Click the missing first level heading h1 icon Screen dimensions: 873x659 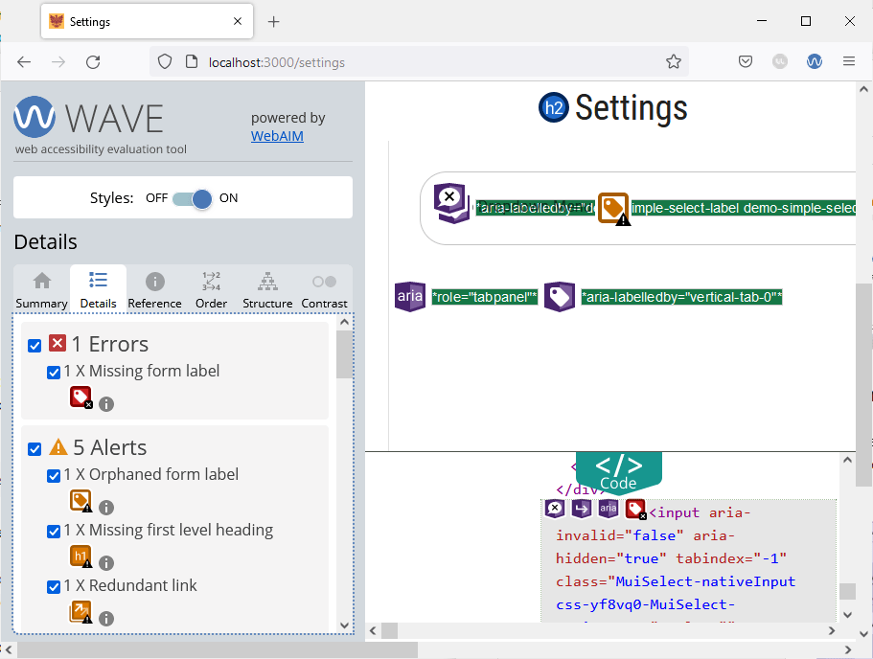[80, 557]
